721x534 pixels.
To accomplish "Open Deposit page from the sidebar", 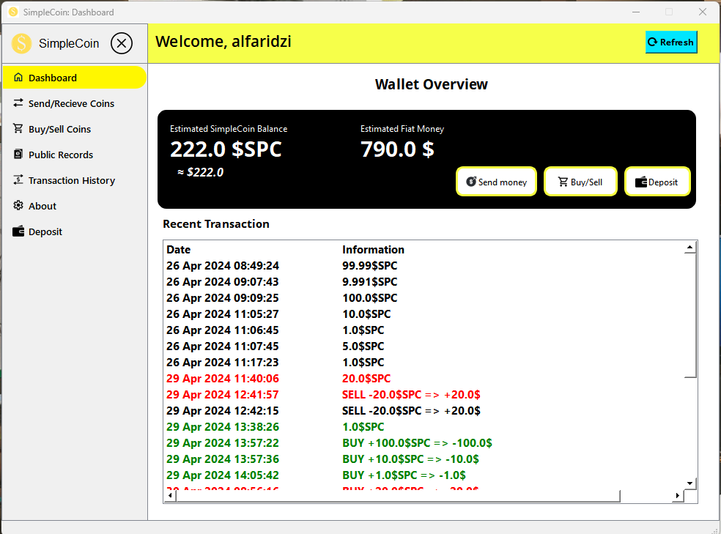I will 75,231.
